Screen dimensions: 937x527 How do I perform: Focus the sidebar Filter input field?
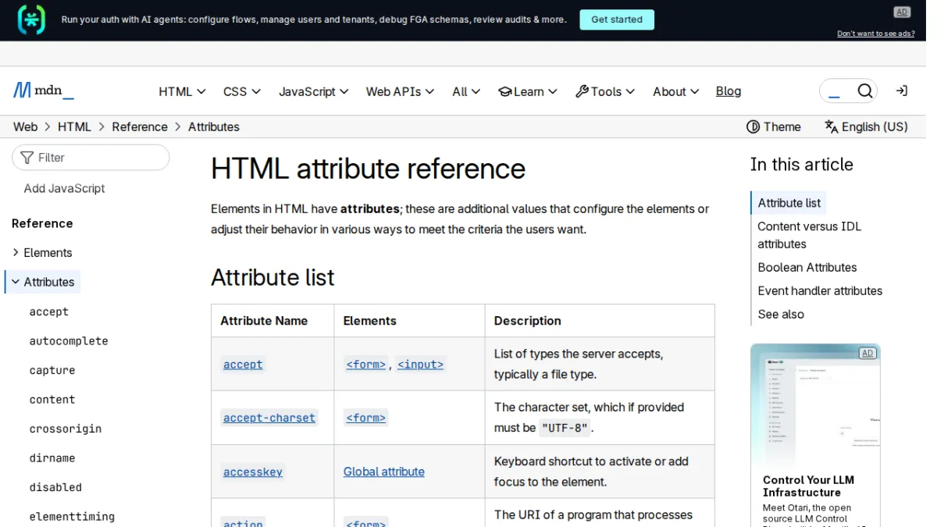click(x=91, y=157)
